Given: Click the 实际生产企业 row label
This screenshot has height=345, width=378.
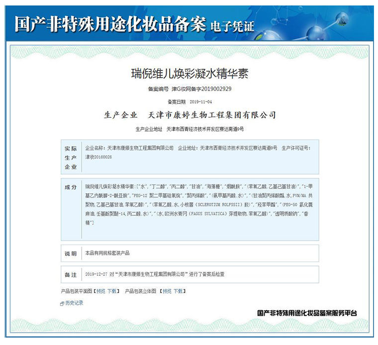Looking at the screenshot, I should pyautogui.click(x=71, y=158).
